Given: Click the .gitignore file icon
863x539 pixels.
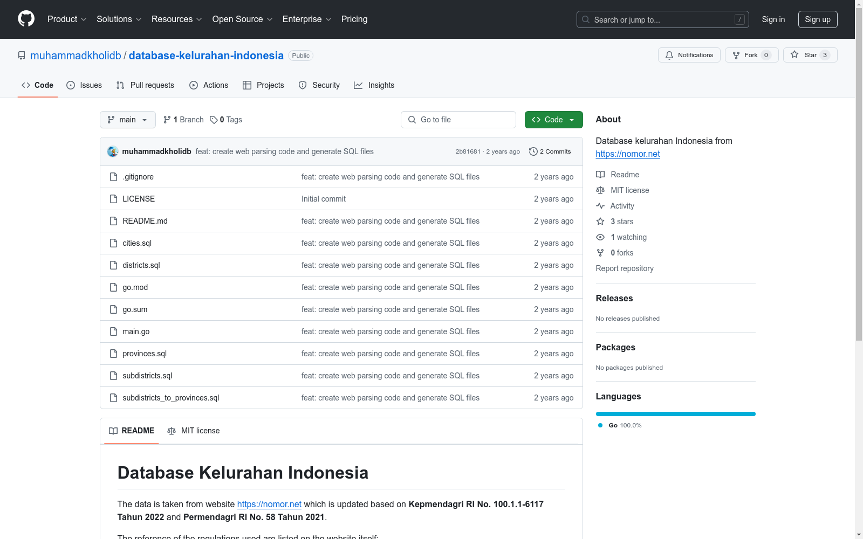Looking at the screenshot, I should tap(113, 177).
